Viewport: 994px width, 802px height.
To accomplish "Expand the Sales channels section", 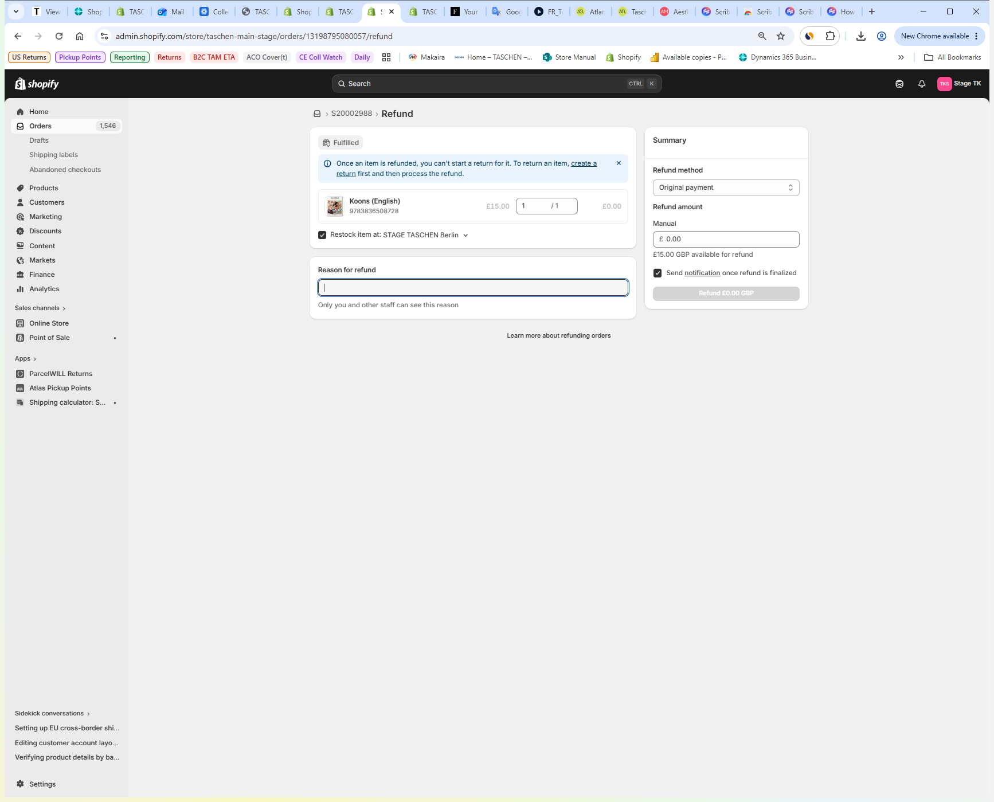I will (x=40, y=308).
